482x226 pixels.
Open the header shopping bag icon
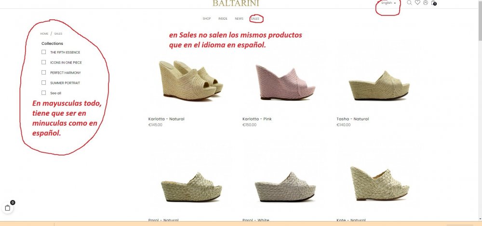434,3
